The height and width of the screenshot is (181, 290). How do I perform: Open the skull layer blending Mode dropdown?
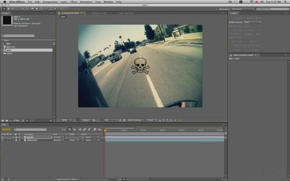pyautogui.click(x=58, y=137)
